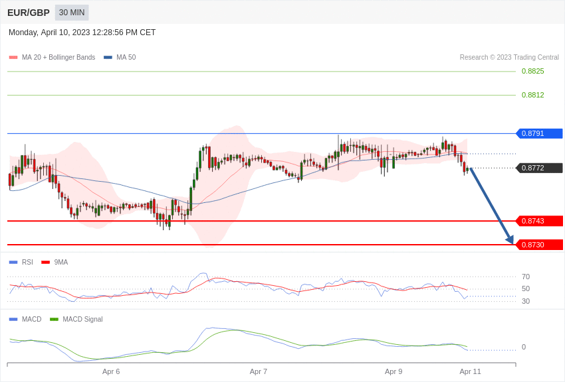
Task: Click the MACD legend label
Action: pos(32,319)
